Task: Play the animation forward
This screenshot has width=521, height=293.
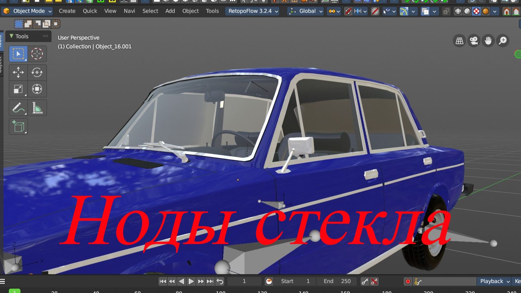Action: (x=191, y=281)
